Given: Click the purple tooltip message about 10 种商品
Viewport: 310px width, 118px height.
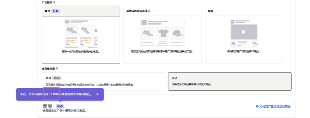Looking at the screenshot, I should click(x=56, y=94).
